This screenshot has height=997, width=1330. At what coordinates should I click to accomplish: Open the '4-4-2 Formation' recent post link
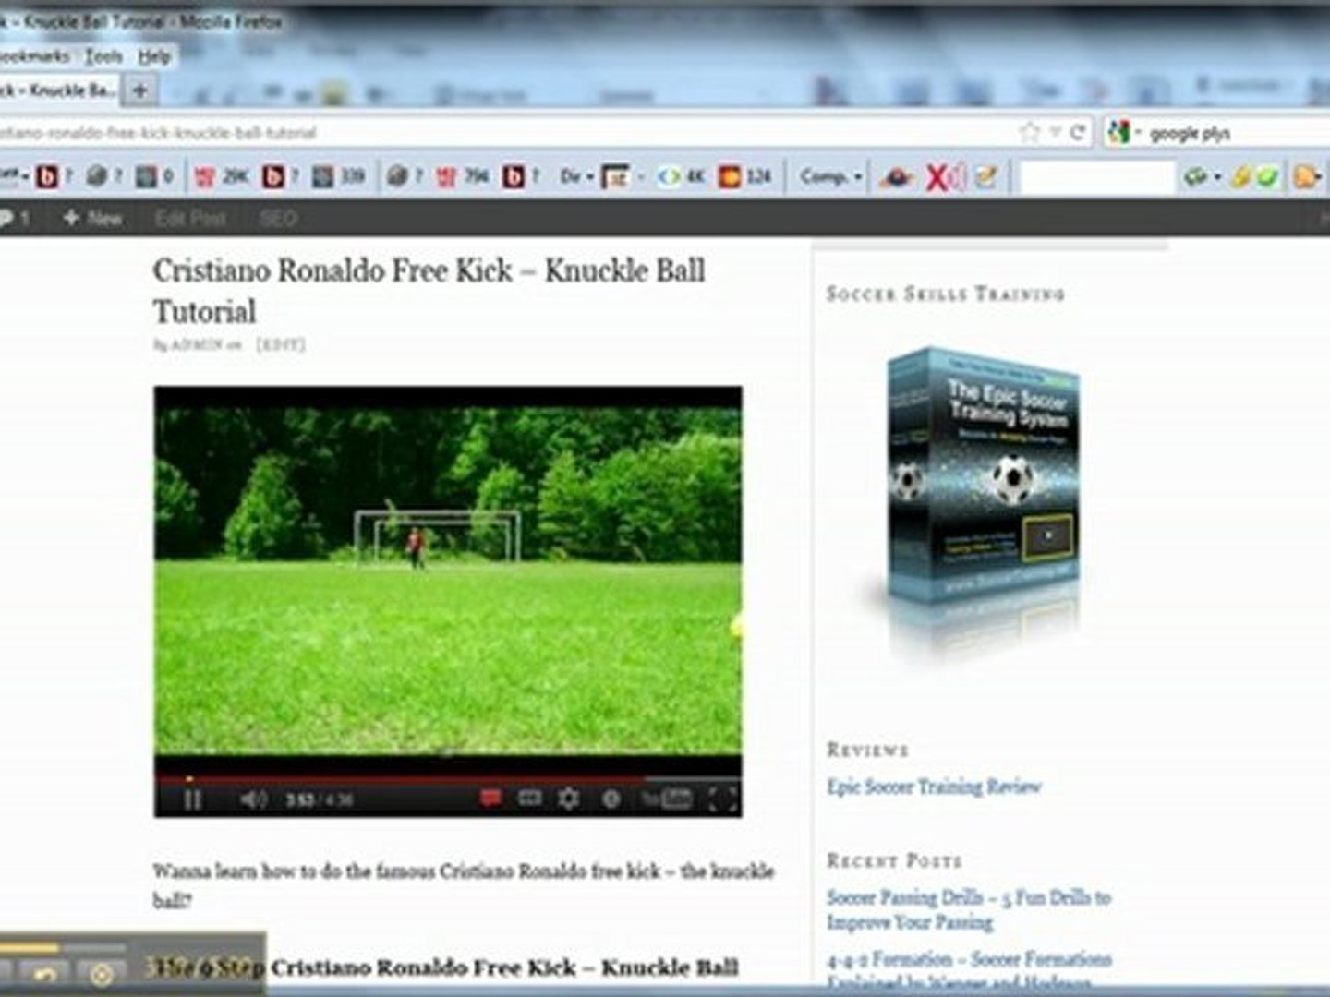tap(969, 970)
